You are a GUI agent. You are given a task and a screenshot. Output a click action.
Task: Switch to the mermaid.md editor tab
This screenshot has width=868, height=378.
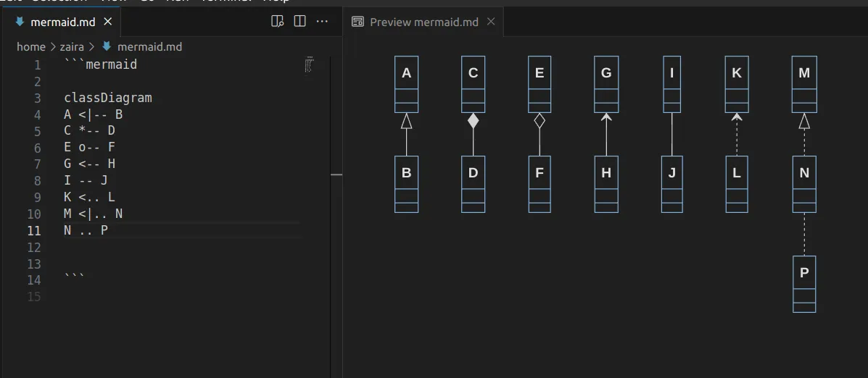pyautogui.click(x=62, y=22)
